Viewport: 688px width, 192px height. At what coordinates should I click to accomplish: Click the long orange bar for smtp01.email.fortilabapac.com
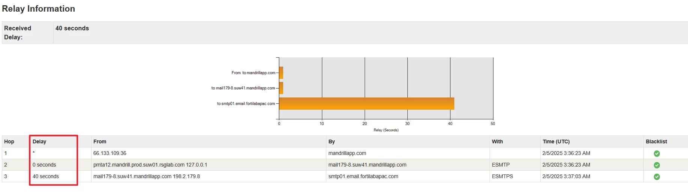367,104
